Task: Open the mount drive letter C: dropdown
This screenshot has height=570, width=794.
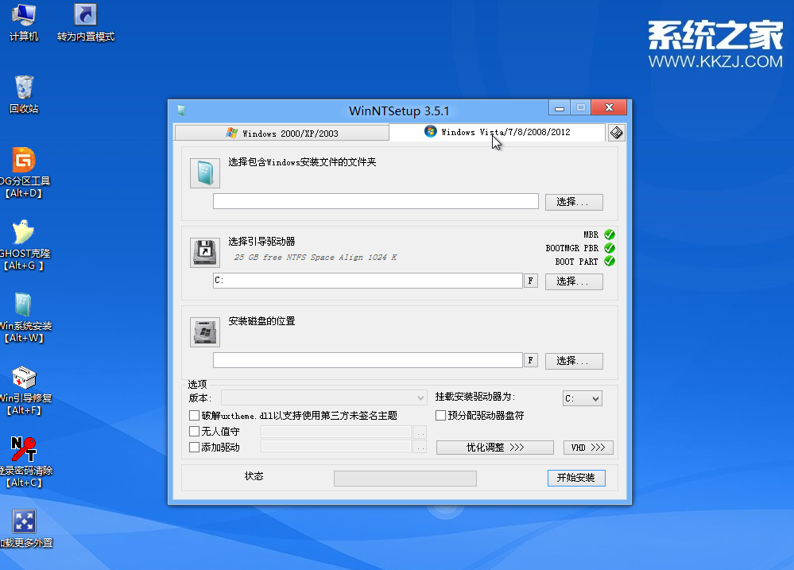Action: (x=582, y=399)
